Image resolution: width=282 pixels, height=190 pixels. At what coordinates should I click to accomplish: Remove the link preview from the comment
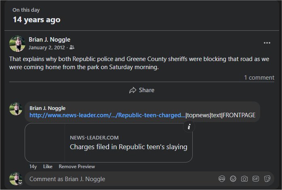77,167
